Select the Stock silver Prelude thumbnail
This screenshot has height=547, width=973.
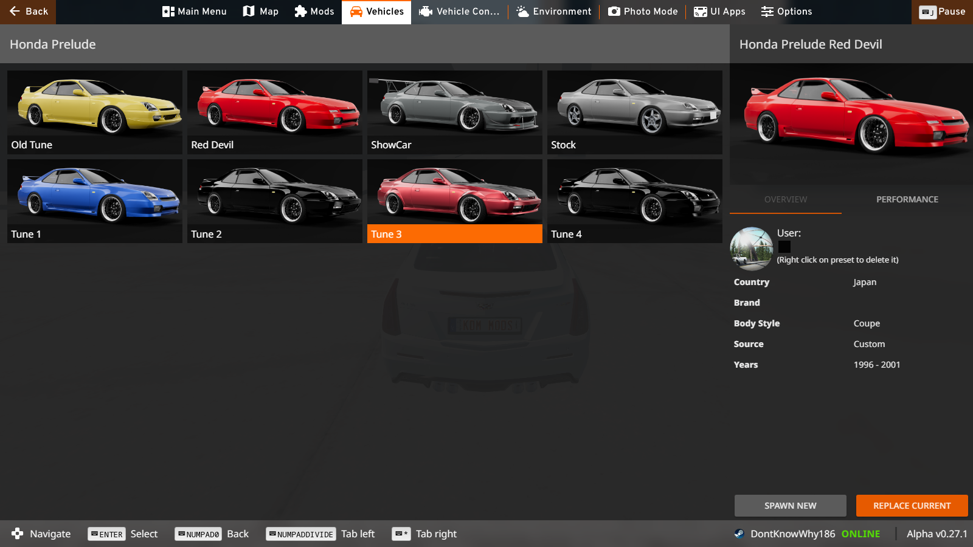[x=635, y=112]
